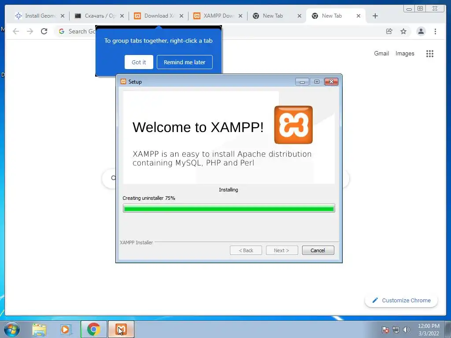Cancel the XAMPP installation
Viewport: 451px width, 338px height.
point(318,250)
